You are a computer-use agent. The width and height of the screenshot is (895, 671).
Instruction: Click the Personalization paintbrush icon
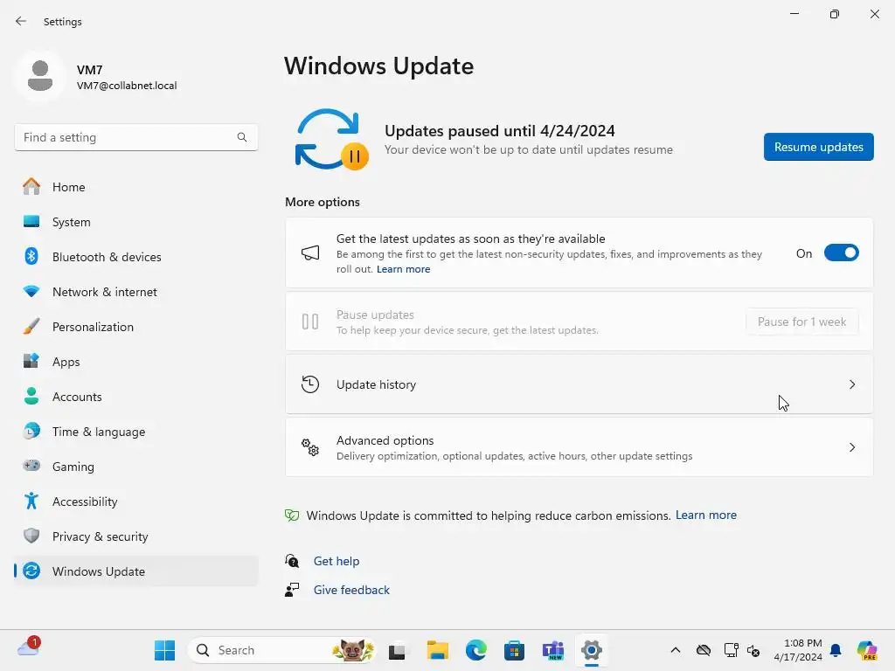click(31, 327)
